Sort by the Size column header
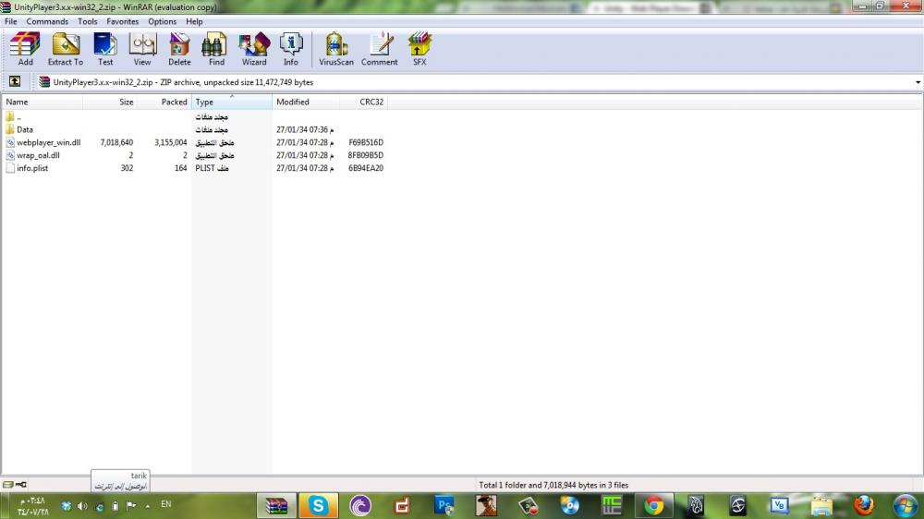This screenshot has width=924, height=519. pyautogui.click(x=110, y=102)
